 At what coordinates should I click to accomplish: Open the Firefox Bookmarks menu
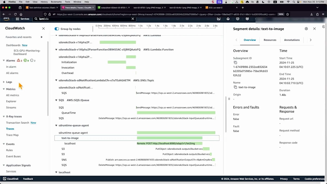point(56,2)
